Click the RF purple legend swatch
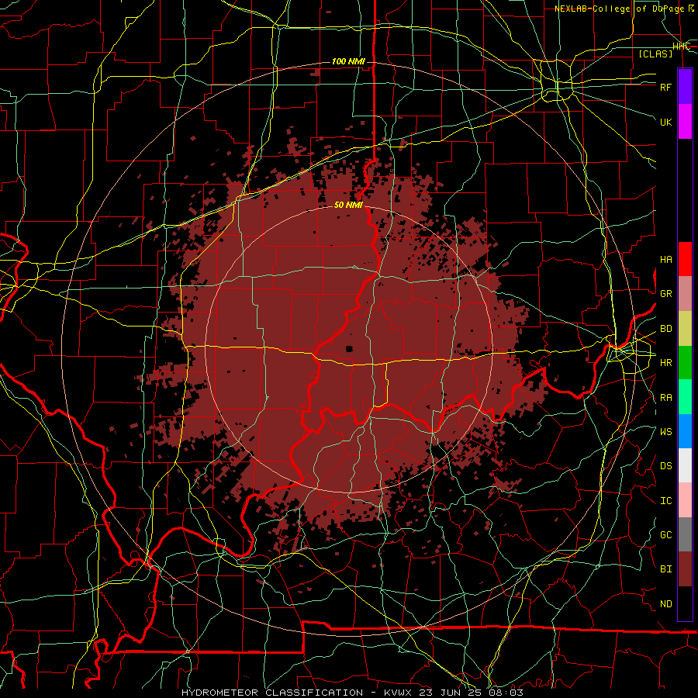The image size is (698, 698). pyautogui.click(x=685, y=87)
